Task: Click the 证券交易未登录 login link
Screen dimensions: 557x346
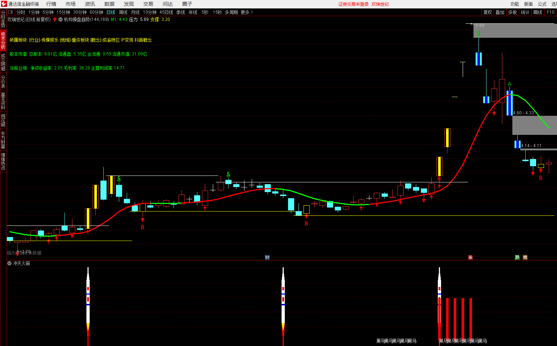Action: click(x=354, y=4)
